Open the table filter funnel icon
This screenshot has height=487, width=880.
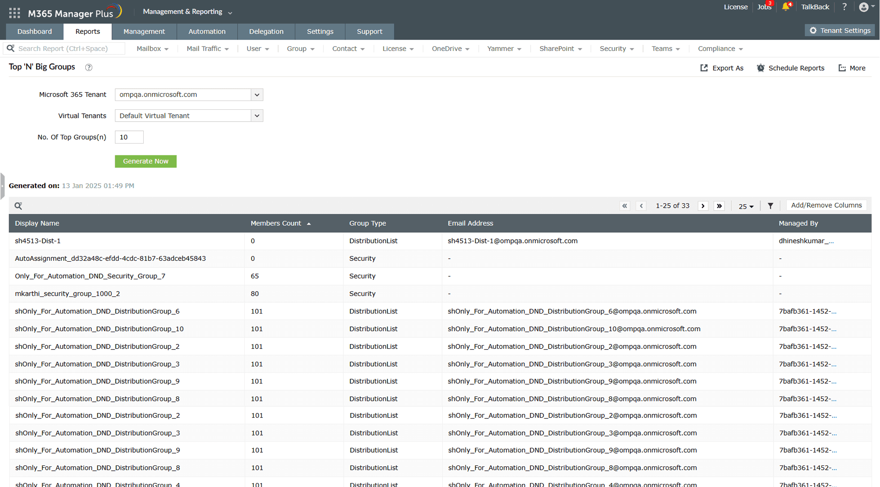pyautogui.click(x=770, y=206)
